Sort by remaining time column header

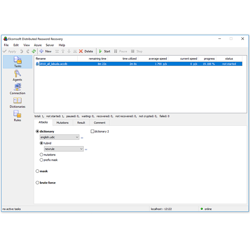point(92,59)
